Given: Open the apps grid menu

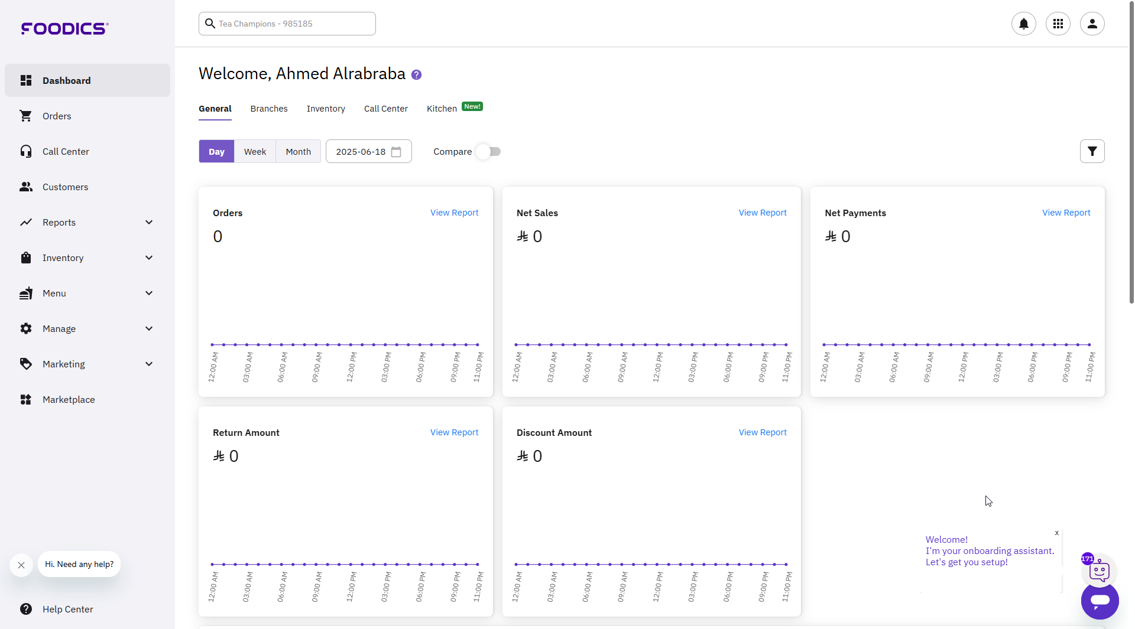Looking at the screenshot, I should 1058,24.
